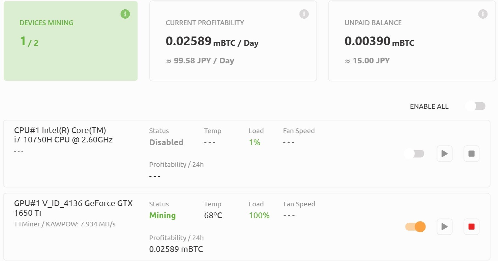499x261 pixels.
Task: Click the Unpaid Balance info icon
Action: [483, 14]
